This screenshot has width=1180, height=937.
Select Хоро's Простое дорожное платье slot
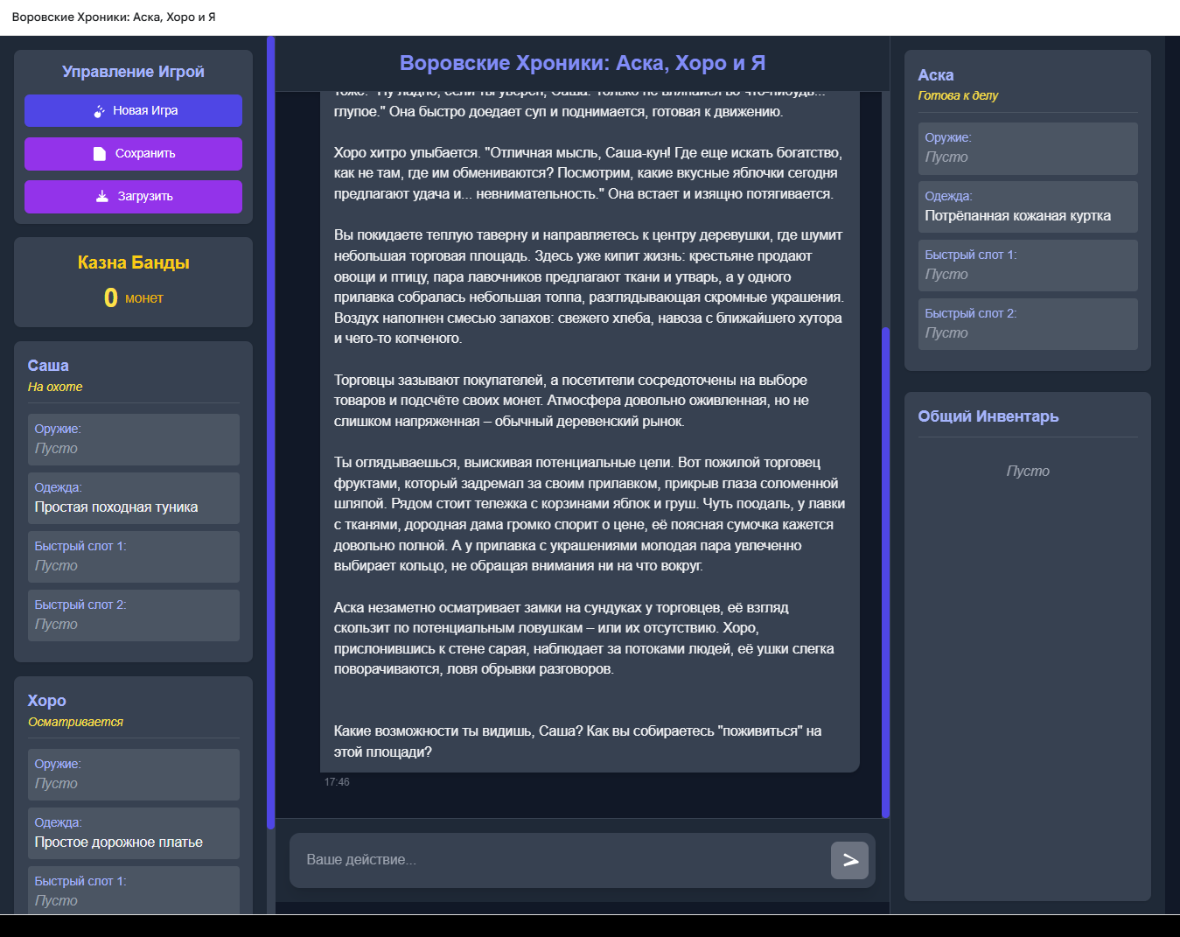pos(134,833)
